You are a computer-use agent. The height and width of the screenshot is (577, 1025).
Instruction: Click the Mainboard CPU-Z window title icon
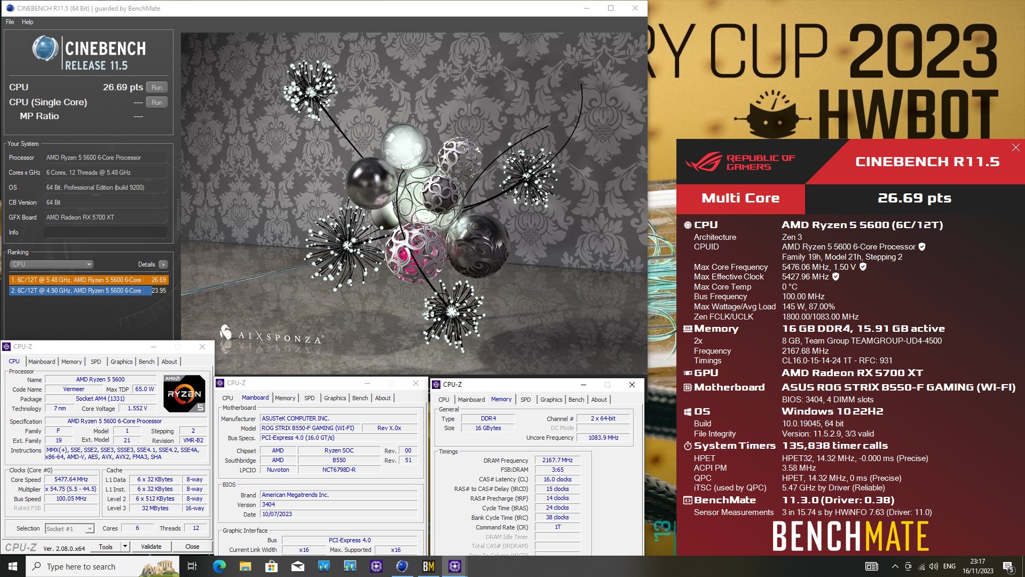click(x=220, y=383)
